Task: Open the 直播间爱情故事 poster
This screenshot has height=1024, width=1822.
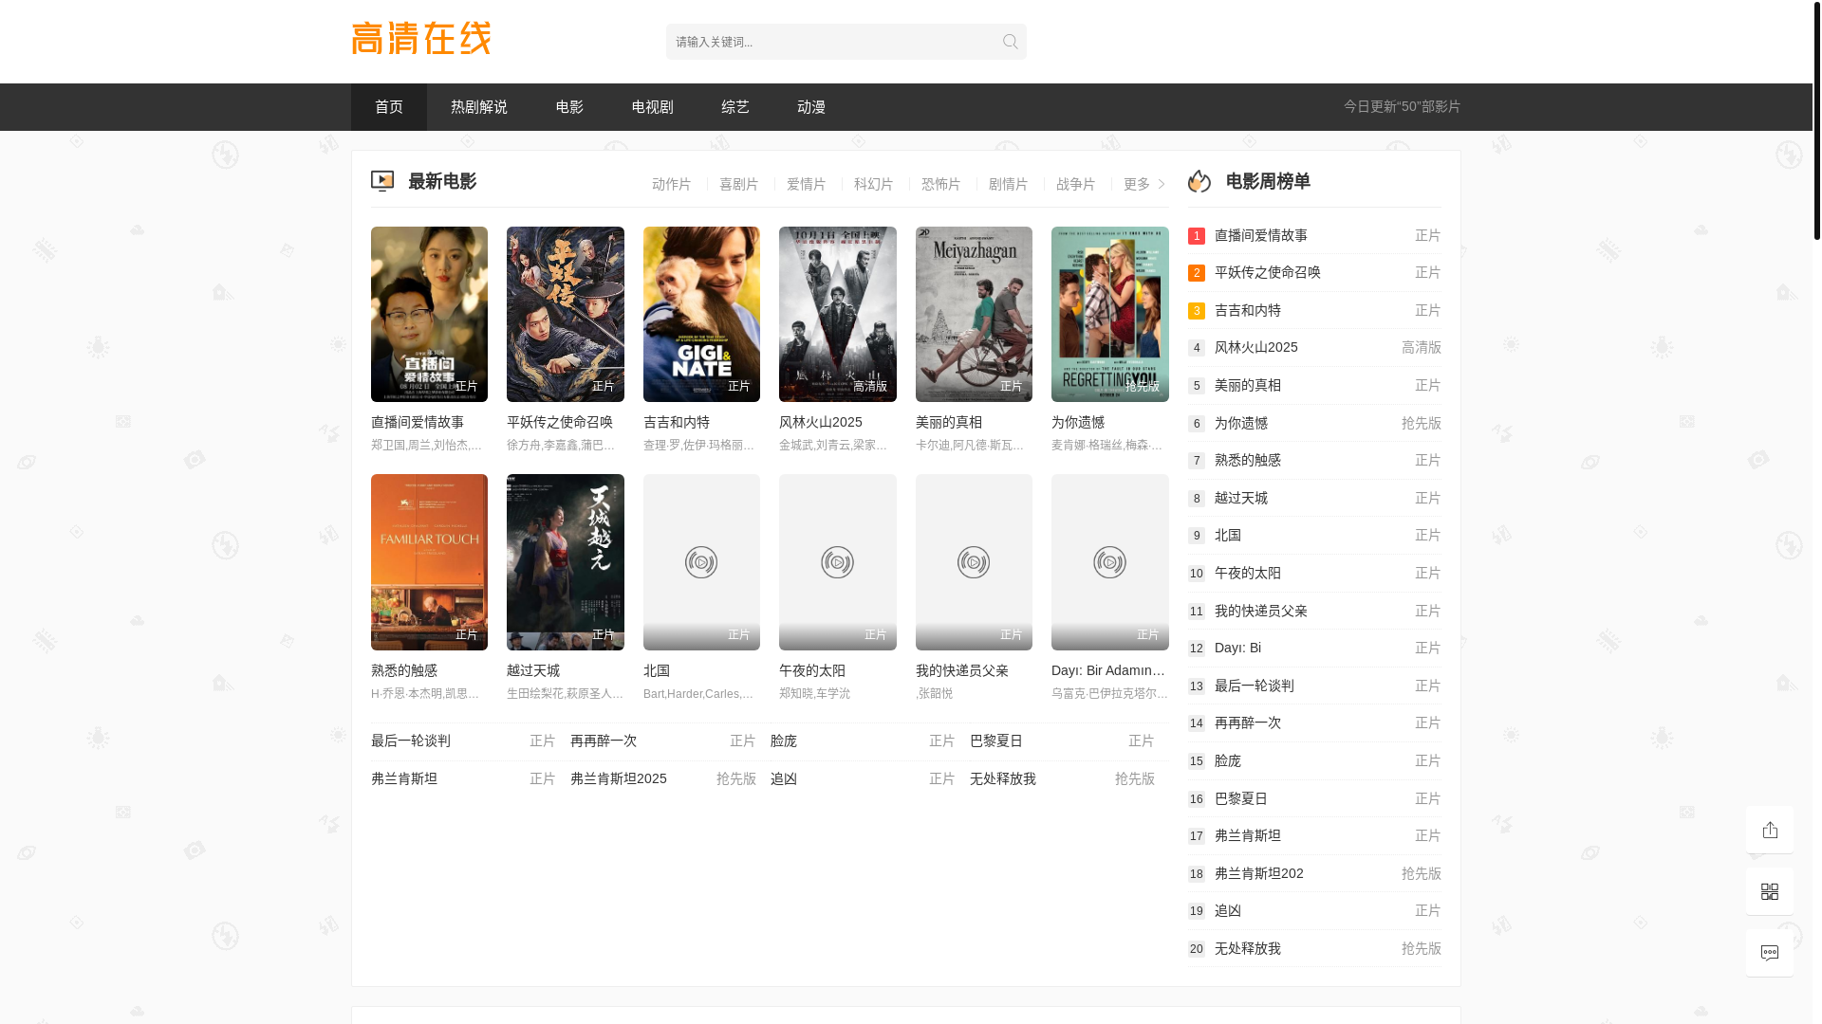Action: click(x=429, y=314)
